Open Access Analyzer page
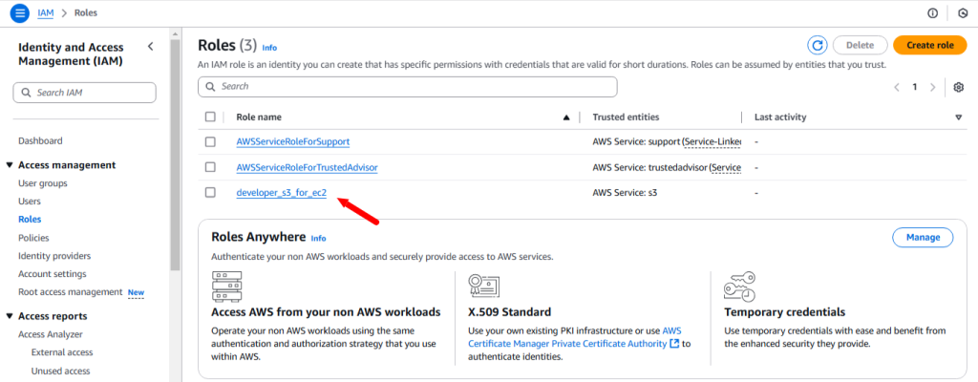The height and width of the screenshot is (382, 978). pos(51,334)
